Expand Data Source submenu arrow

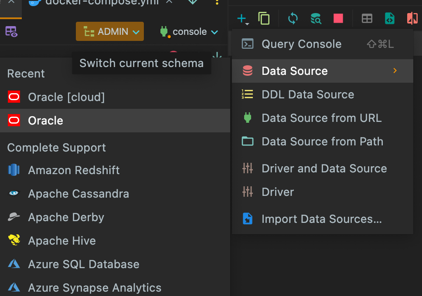click(395, 71)
